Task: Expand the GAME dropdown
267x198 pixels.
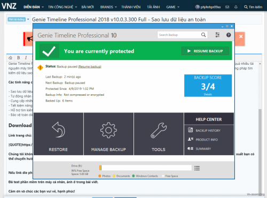Action: (x=178, y=7)
